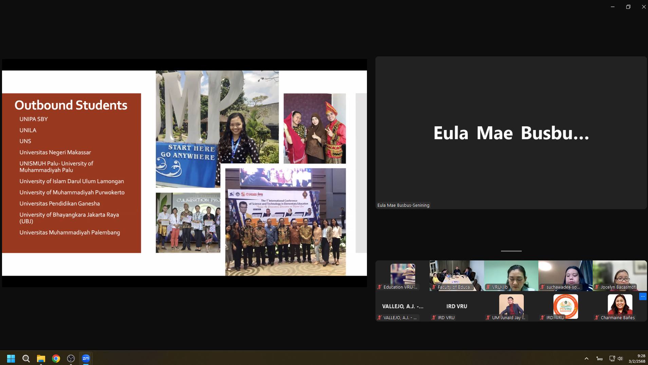Click the volume speaker icon in system tray
The width and height of the screenshot is (648, 365).
620,359
